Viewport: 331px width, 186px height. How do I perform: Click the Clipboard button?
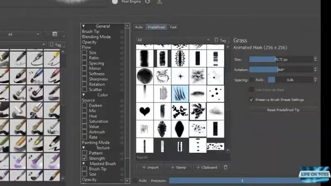(x=207, y=167)
